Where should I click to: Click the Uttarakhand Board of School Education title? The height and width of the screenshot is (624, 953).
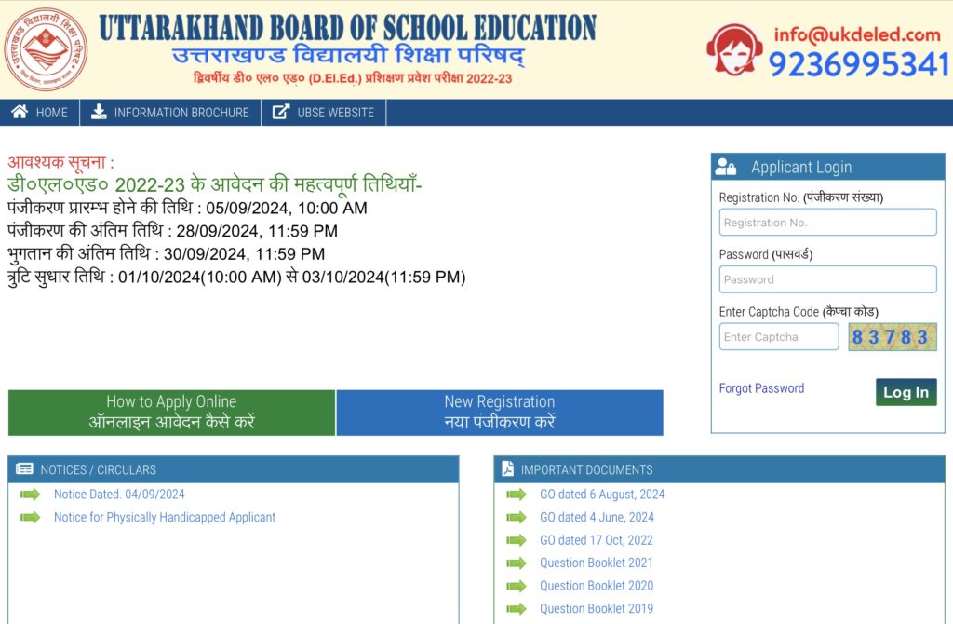point(348,28)
